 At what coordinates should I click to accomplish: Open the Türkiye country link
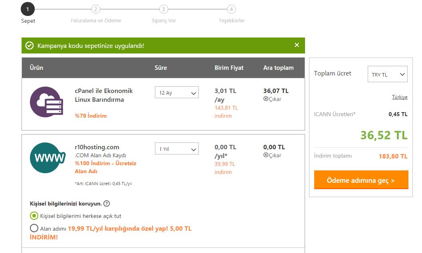[400, 97]
